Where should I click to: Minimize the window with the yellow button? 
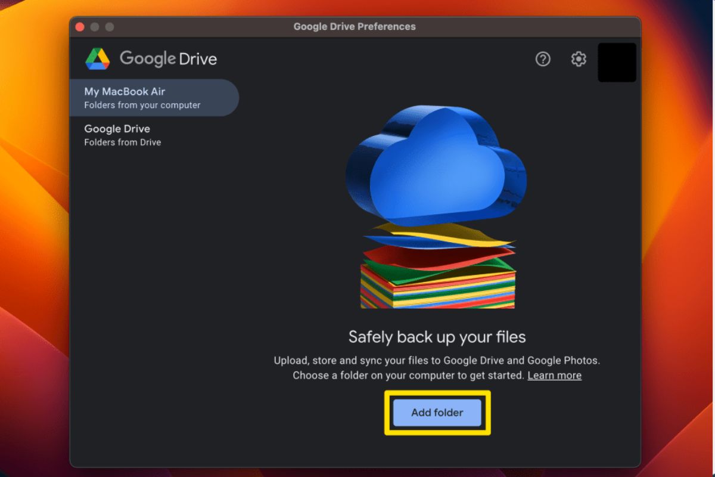(95, 27)
